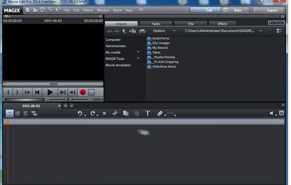Viewport: 291px width, 185px height.
Task: Mute audio with the speaker icon
Action: click(271, 113)
